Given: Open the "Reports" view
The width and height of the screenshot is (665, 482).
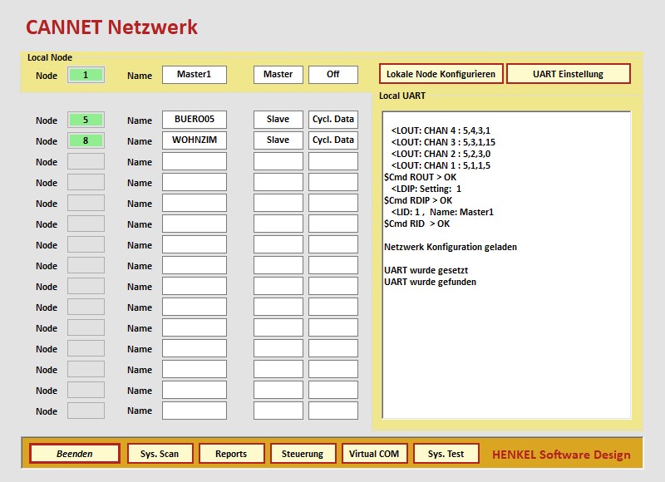Looking at the screenshot, I should [x=231, y=454].
